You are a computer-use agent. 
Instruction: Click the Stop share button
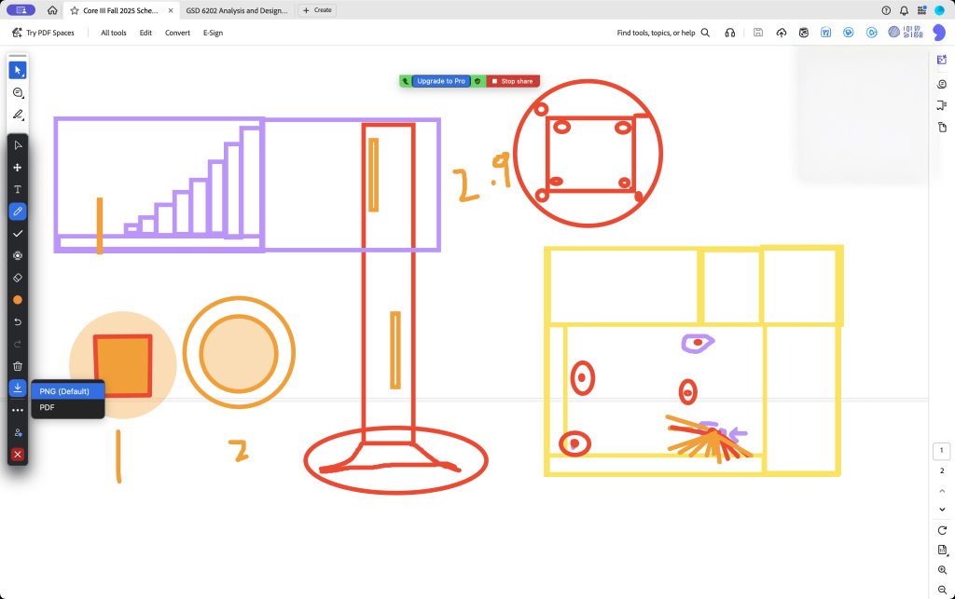tap(512, 81)
